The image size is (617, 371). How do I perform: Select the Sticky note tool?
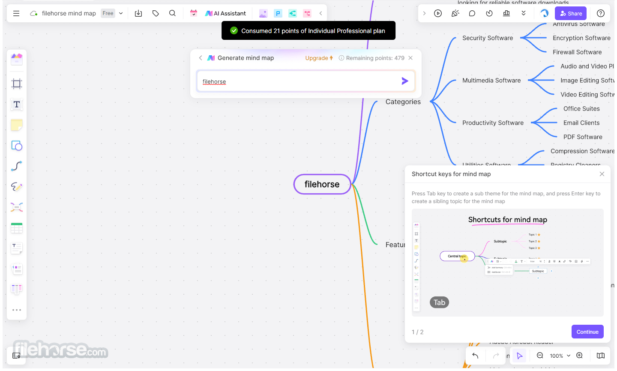(x=17, y=125)
